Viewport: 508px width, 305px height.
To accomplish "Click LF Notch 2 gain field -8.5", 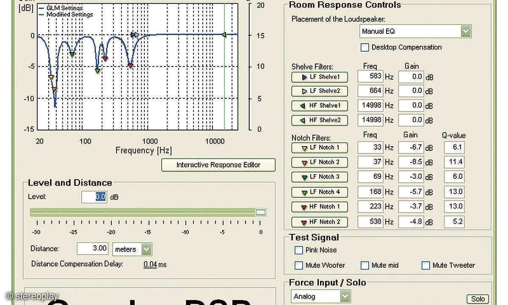I will [x=411, y=162].
